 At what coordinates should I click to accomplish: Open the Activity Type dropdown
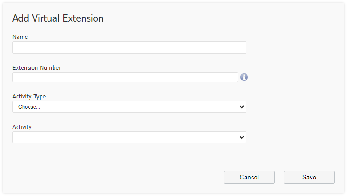pyautogui.click(x=129, y=107)
